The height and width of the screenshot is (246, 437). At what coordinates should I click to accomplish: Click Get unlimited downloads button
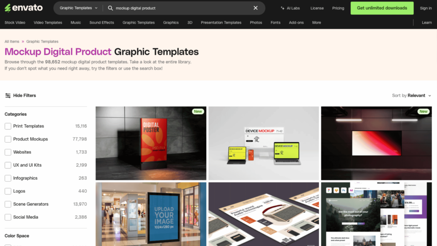pyautogui.click(x=382, y=8)
